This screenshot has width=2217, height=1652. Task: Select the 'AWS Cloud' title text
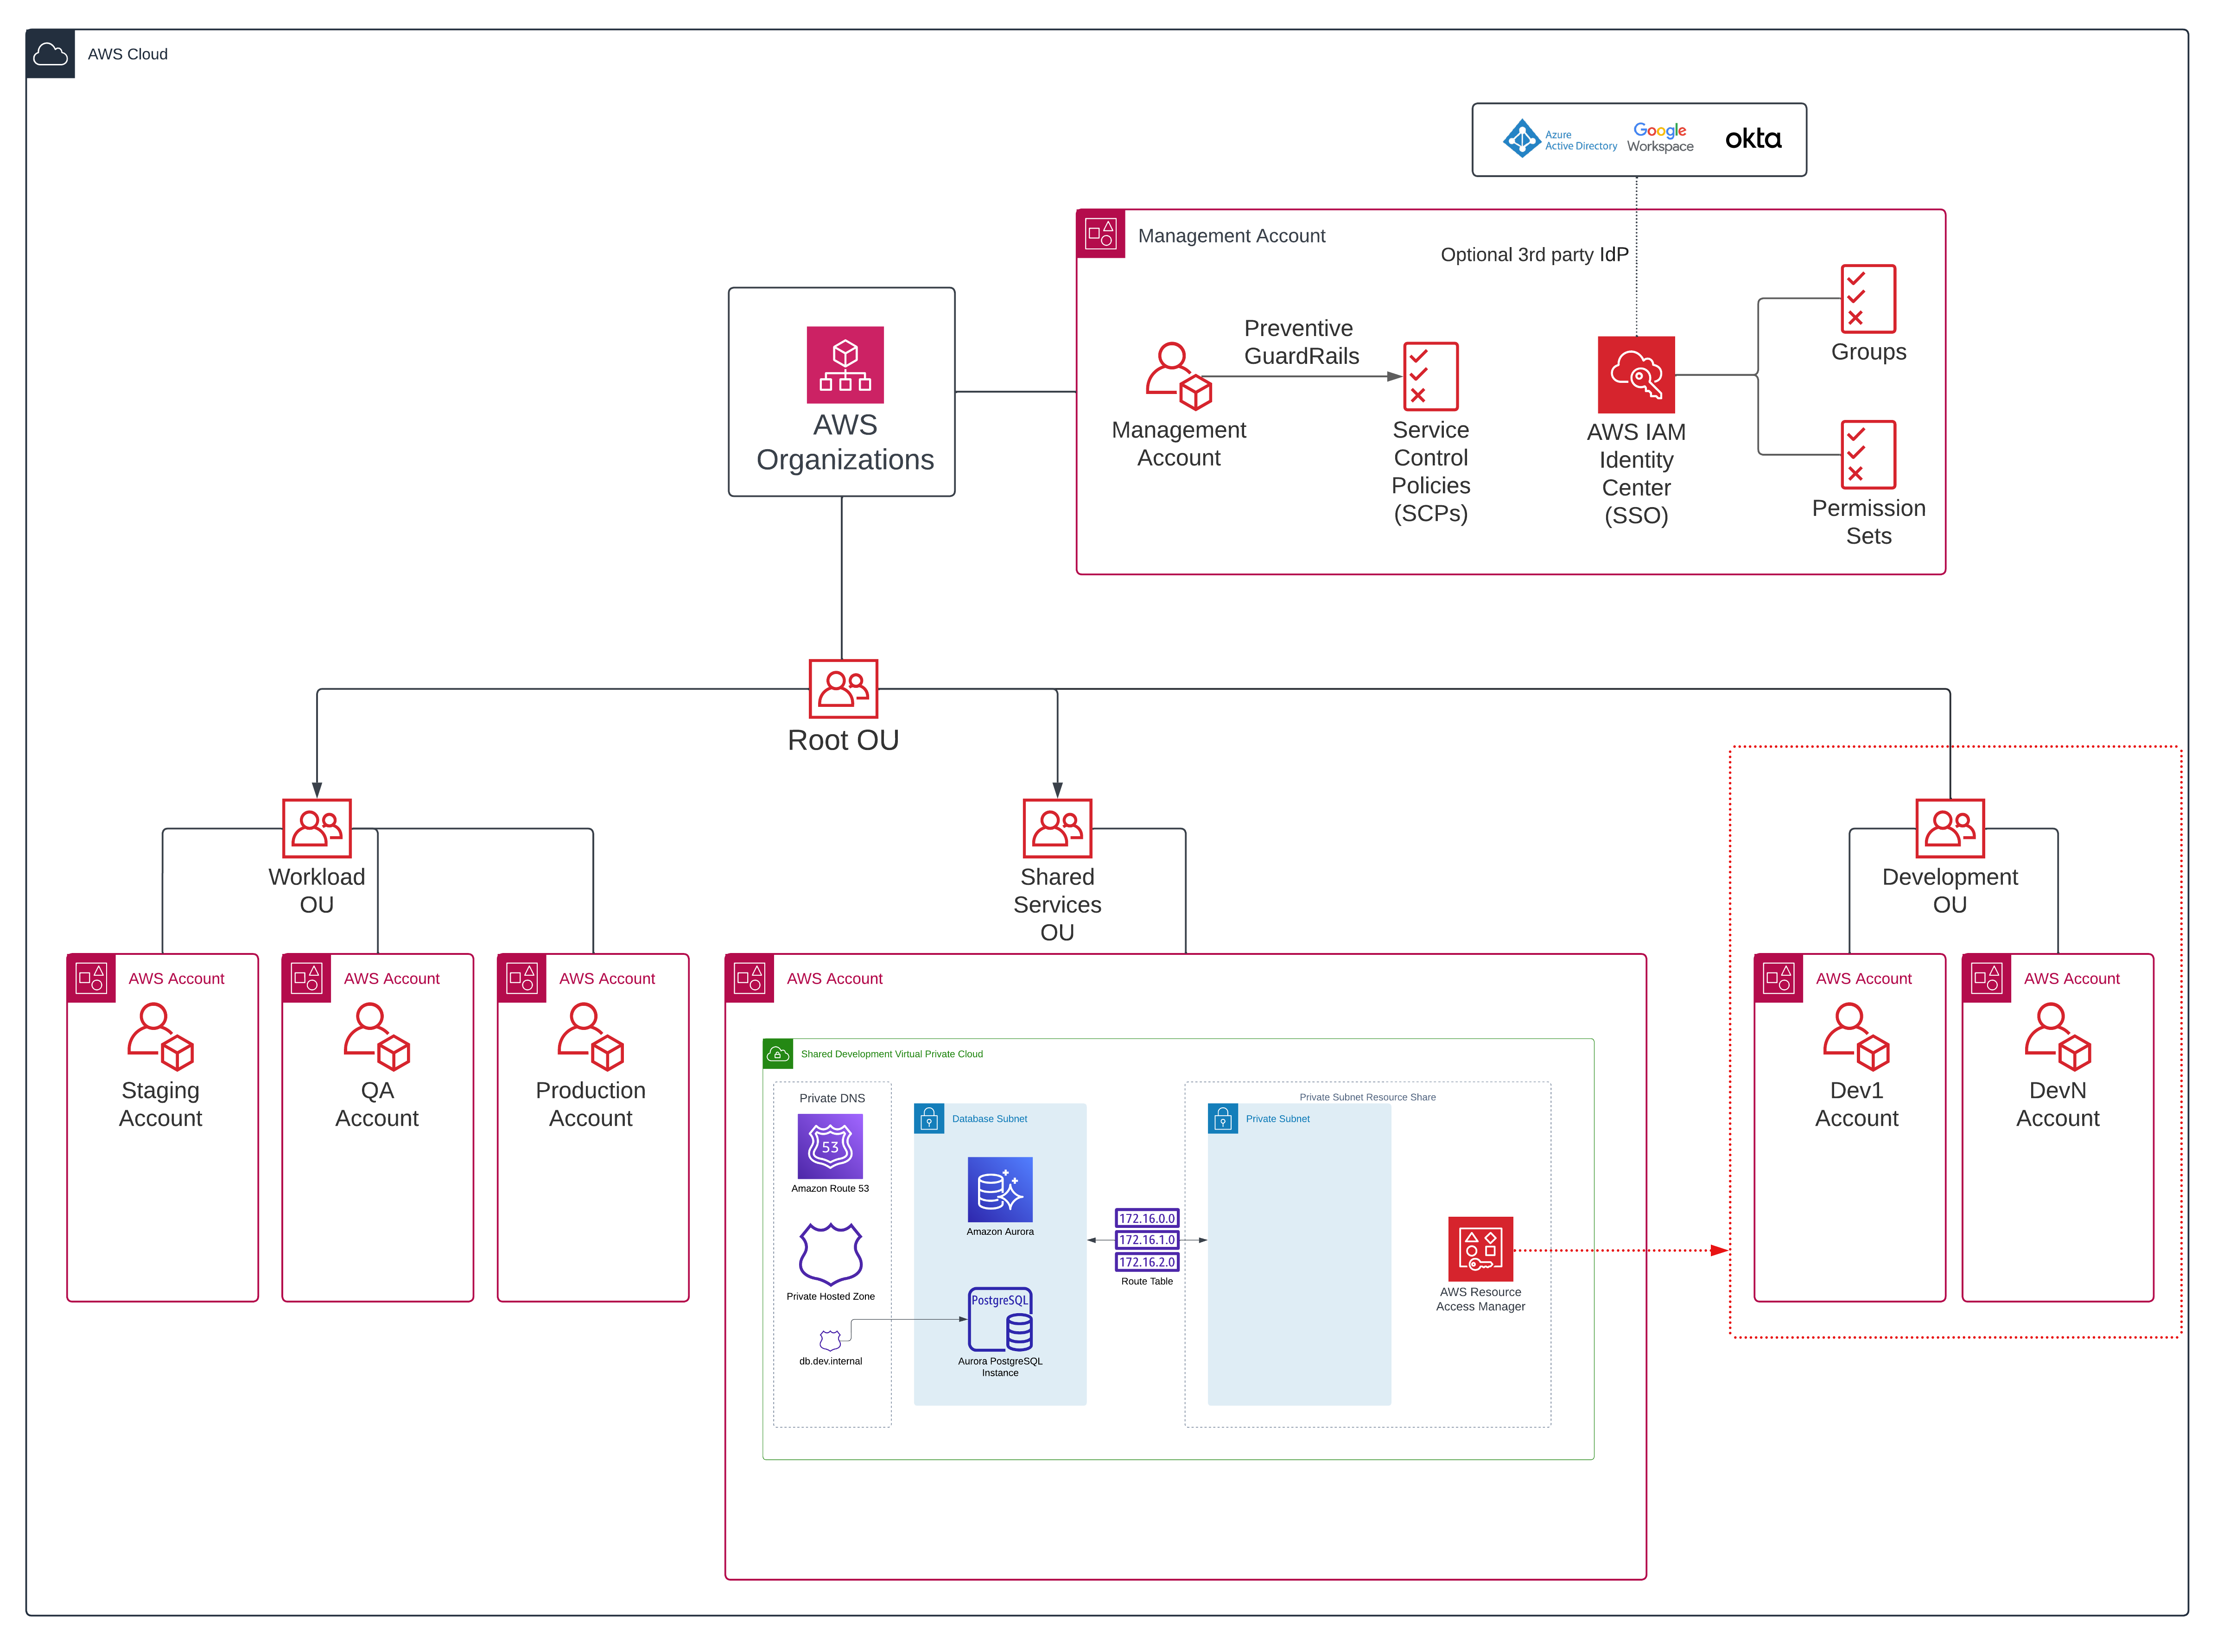pos(127,54)
